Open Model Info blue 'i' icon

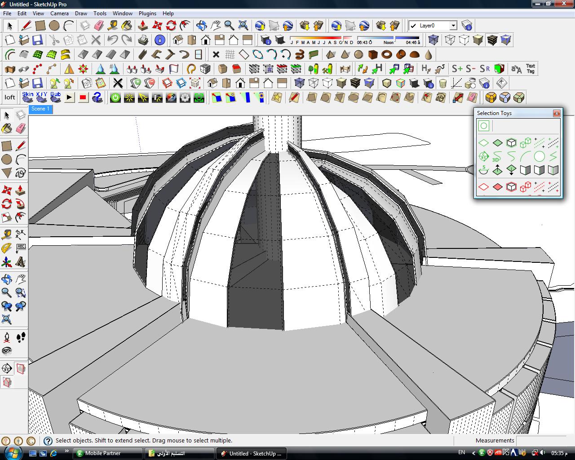coord(159,40)
